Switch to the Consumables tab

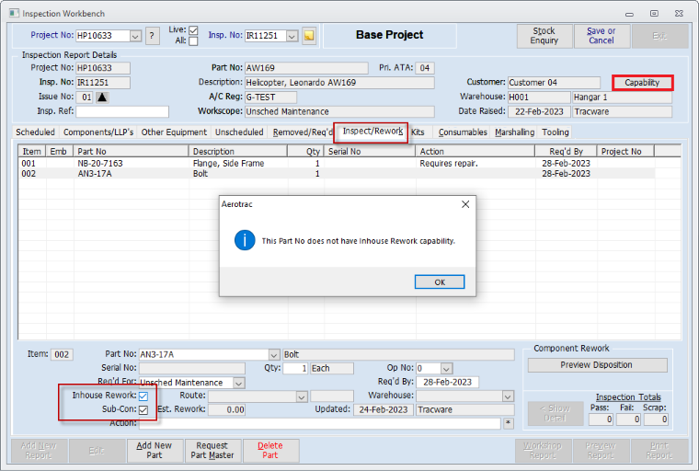coord(463,132)
